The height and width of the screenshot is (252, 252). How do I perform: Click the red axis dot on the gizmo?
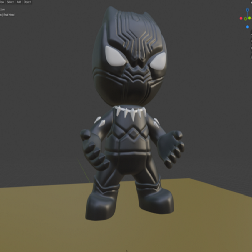tap(241, 18)
